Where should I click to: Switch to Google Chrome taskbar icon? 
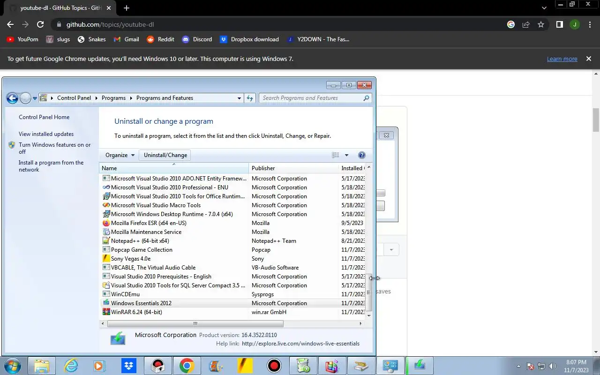tap(187, 366)
